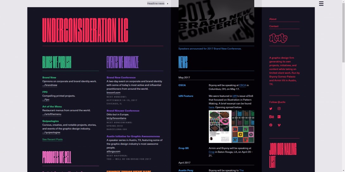Follow the .../fpo link
This screenshot has width=345, height=172.
(46, 100)
